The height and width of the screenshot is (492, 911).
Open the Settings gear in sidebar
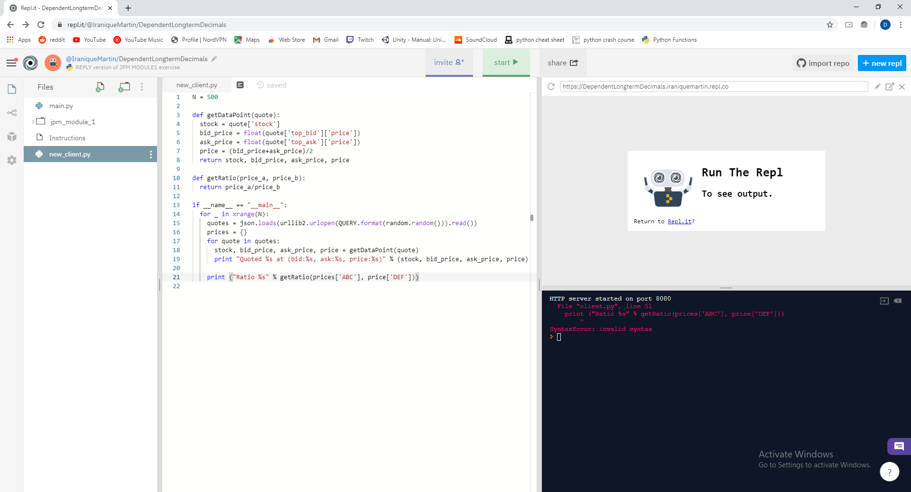point(12,160)
